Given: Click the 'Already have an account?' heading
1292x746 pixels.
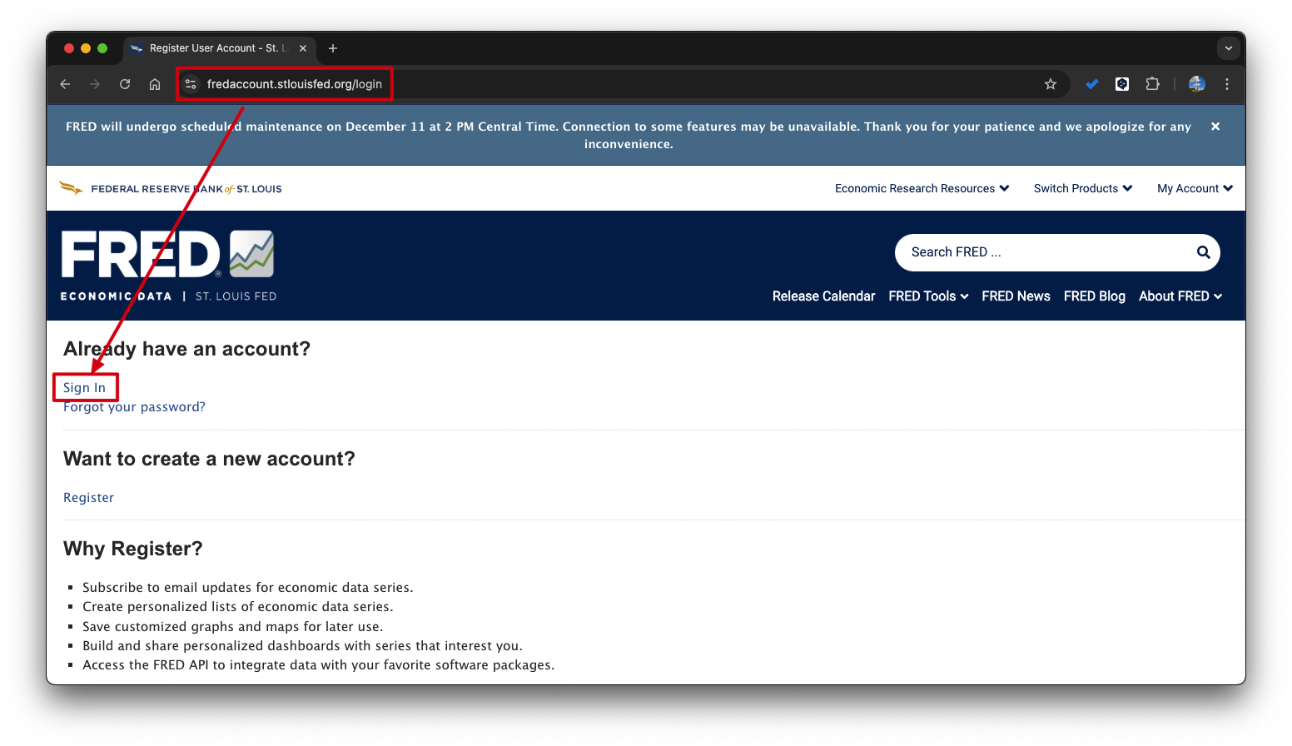Looking at the screenshot, I should [x=186, y=349].
